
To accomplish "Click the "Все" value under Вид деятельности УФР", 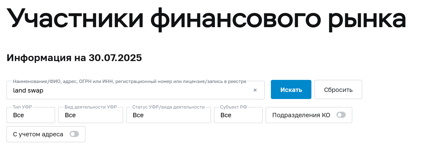I will tap(70, 115).
